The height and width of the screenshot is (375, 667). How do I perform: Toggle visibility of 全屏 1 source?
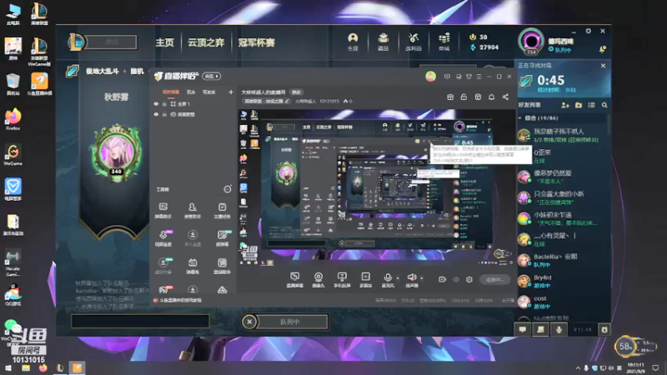(x=156, y=103)
